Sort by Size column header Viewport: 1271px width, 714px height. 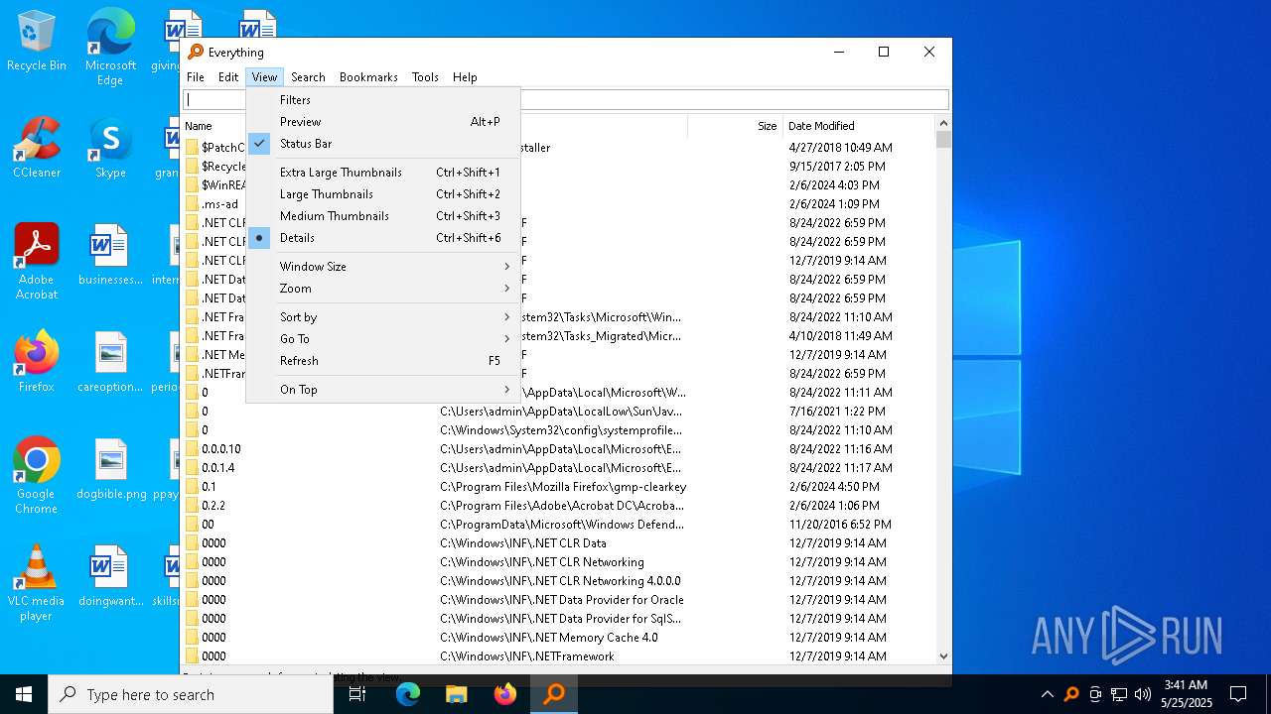[734, 126]
